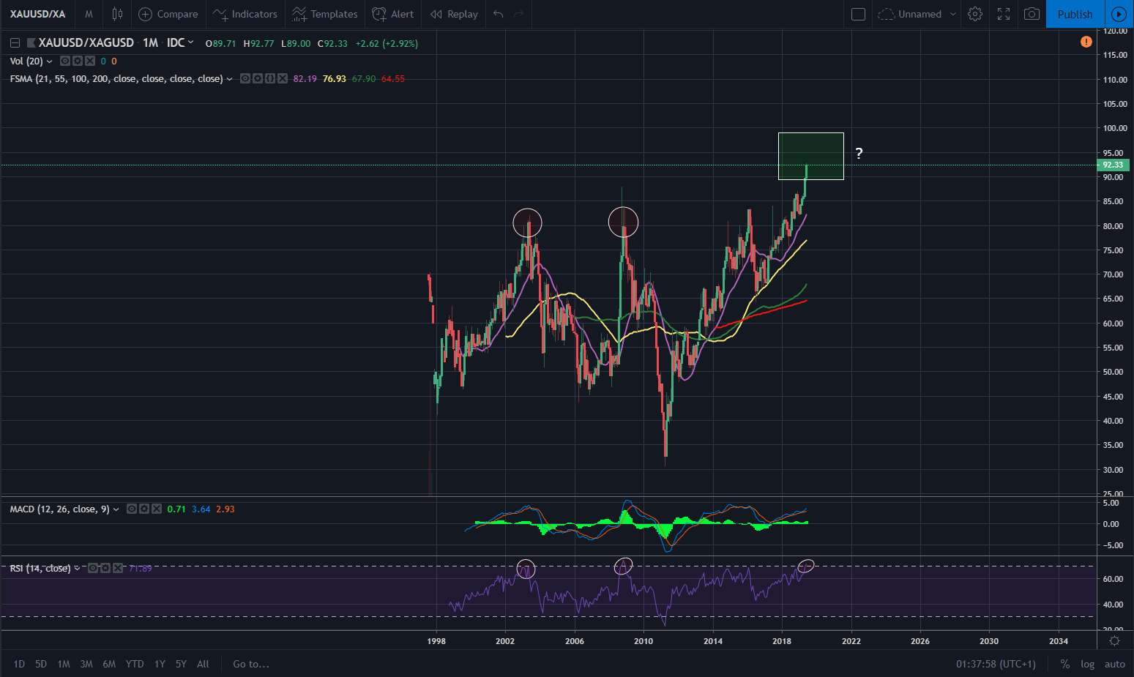Start bar Replay mode
The width and height of the screenshot is (1134, 677).
pos(454,14)
